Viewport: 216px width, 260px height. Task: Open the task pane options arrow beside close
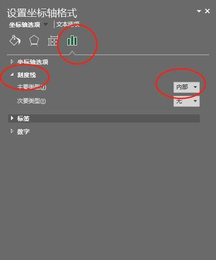tap(199, 11)
